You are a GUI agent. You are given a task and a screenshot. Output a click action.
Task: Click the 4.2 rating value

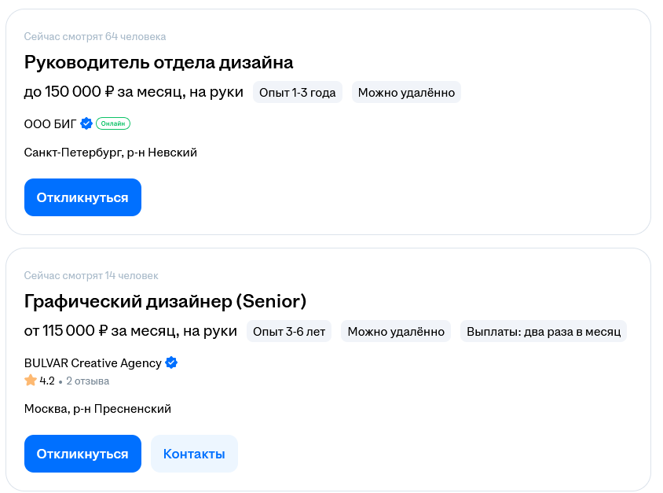pos(46,381)
